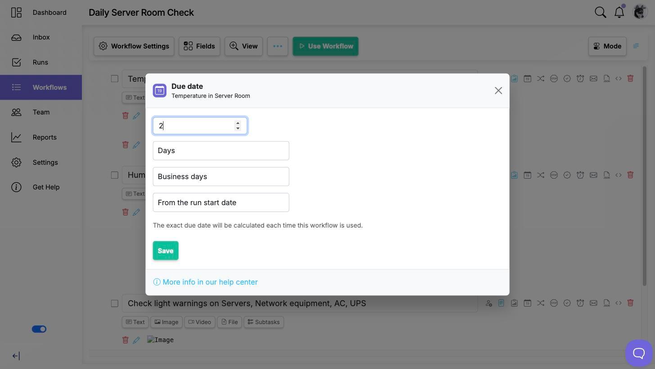Image resolution: width=655 pixels, height=369 pixels.
Task: Open JSON export for Check light warnings step
Action: click(607, 303)
